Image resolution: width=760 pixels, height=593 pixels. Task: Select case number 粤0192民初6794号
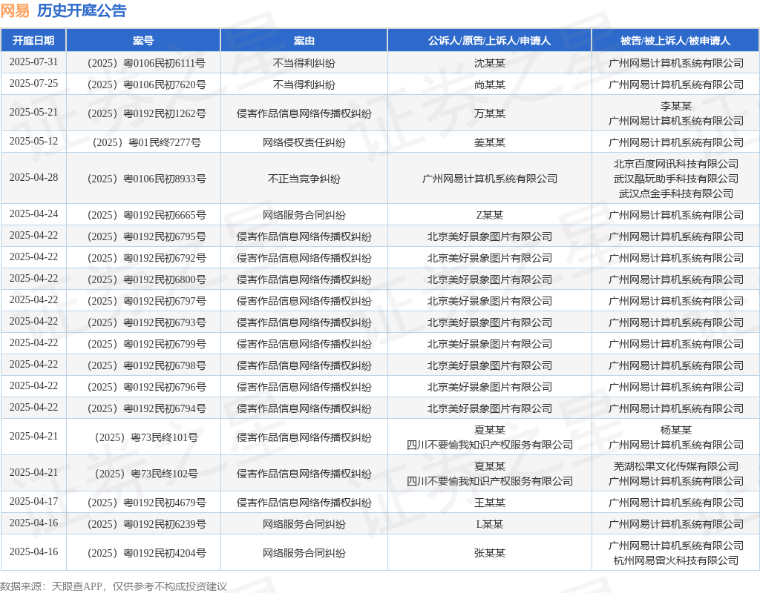coord(146,408)
